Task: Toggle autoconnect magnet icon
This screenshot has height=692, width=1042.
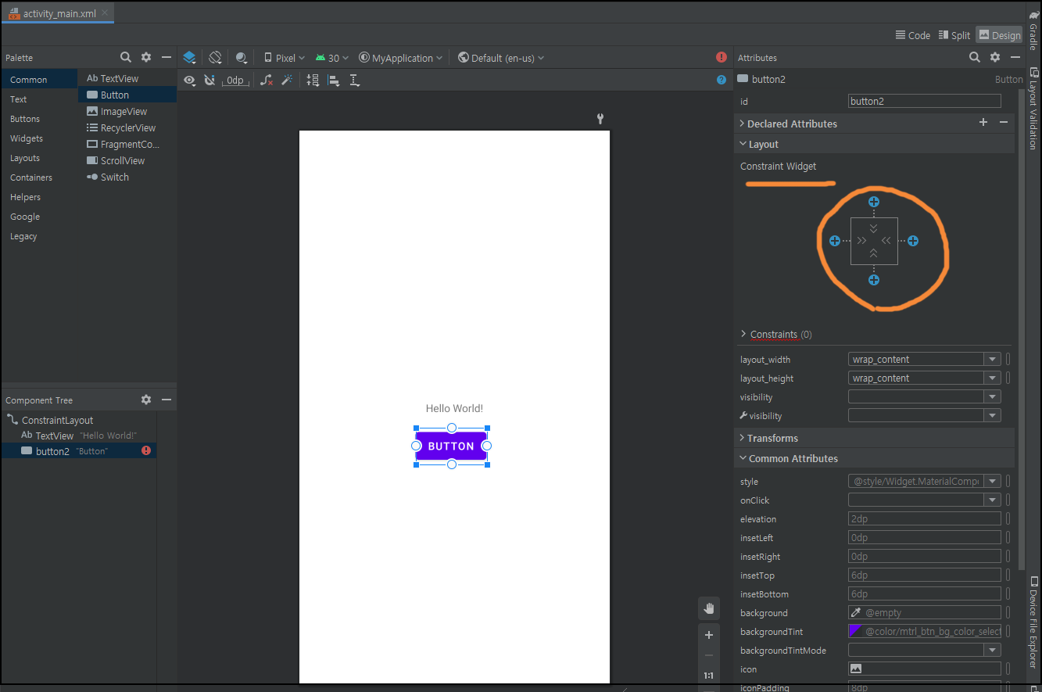Action: click(x=209, y=80)
